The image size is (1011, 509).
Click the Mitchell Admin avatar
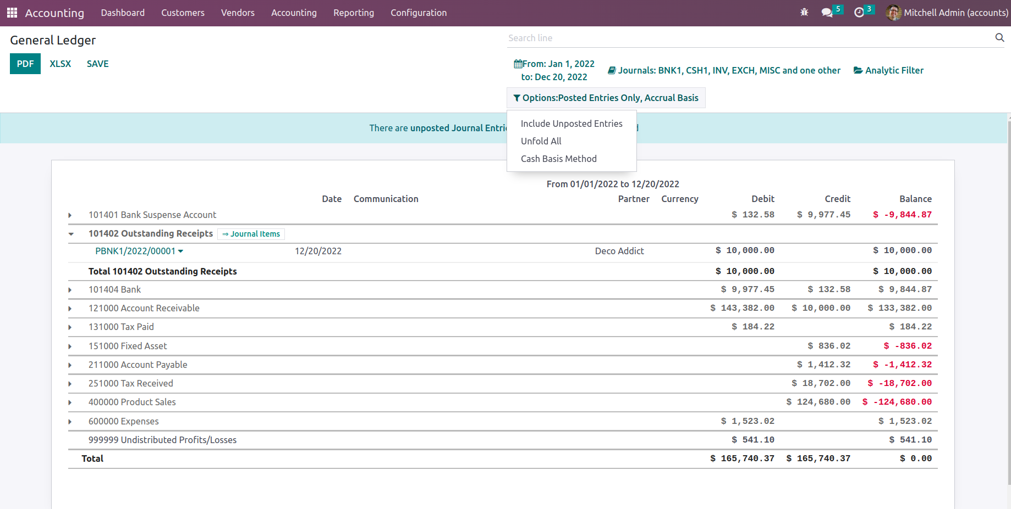893,12
